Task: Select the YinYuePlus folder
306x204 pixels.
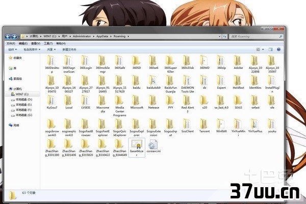Action: [x=256, y=126]
